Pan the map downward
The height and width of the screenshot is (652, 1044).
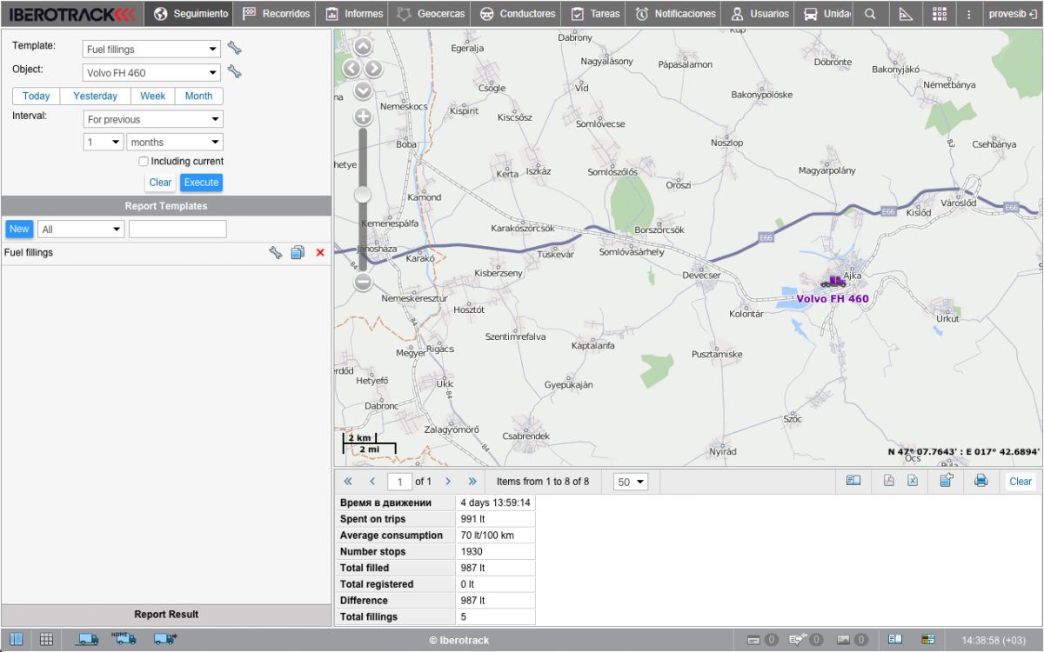(x=363, y=90)
